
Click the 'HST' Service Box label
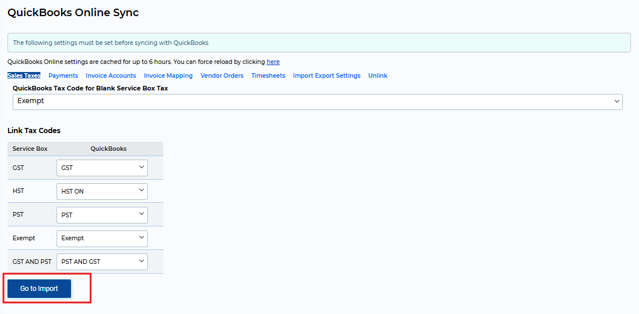18,191
